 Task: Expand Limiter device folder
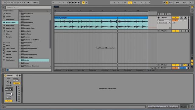click(20, 60)
